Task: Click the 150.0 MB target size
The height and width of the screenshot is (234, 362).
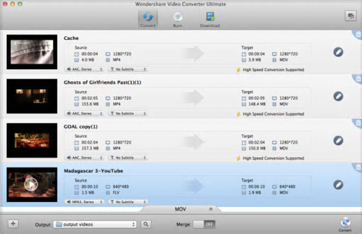Action: click(x=257, y=148)
